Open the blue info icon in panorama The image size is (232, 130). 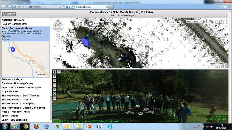click(54, 94)
